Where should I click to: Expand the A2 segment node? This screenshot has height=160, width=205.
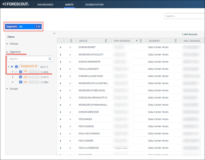12,77
